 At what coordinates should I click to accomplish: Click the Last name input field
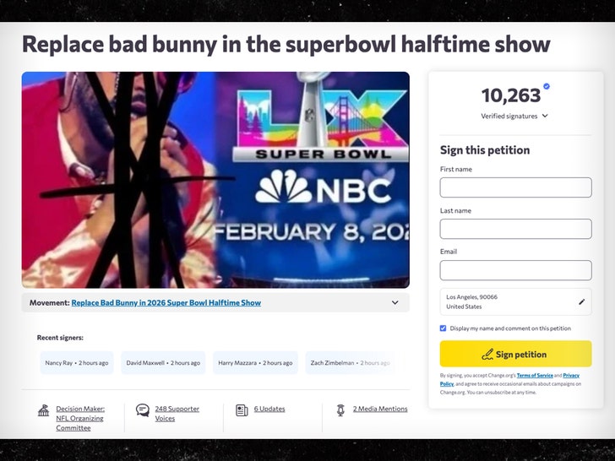pos(515,229)
